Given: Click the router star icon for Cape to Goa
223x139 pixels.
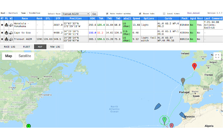Looking at the screenshot, I should [2, 33].
